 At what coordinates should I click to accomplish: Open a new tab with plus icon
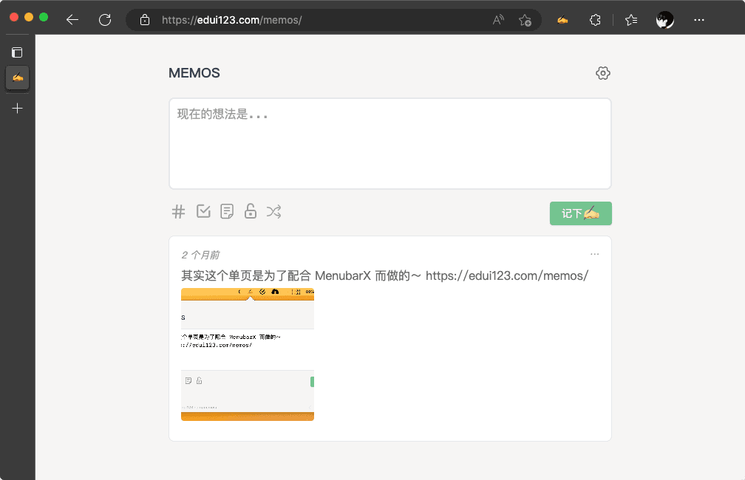pyautogui.click(x=18, y=109)
